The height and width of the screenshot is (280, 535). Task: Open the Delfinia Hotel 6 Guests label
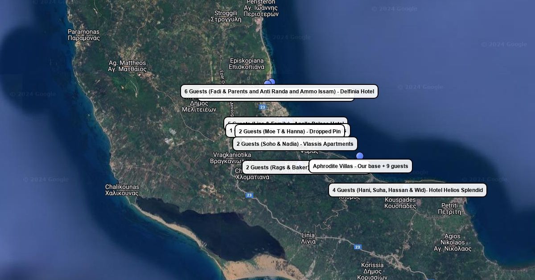click(x=279, y=92)
